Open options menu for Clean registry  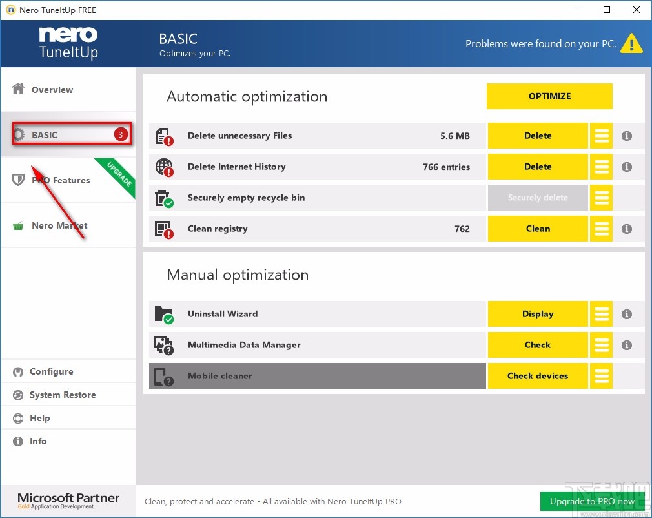pyautogui.click(x=601, y=229)
